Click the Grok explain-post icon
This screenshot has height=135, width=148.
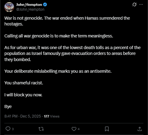[134, 5]
